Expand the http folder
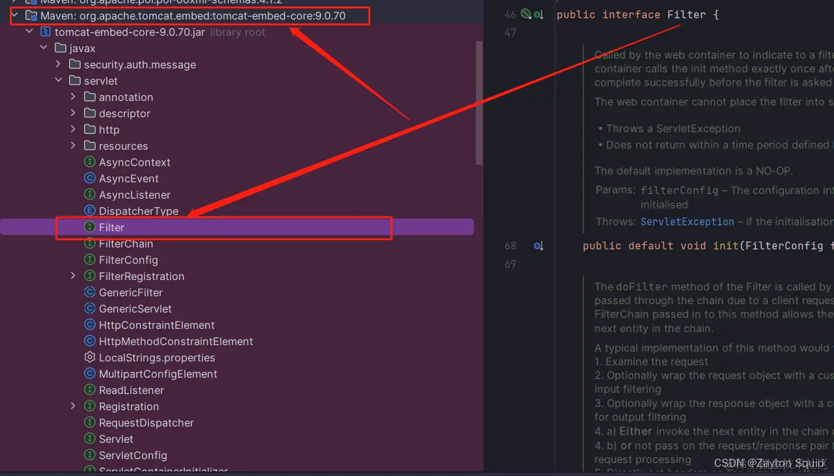 click(x=74, y=129)
